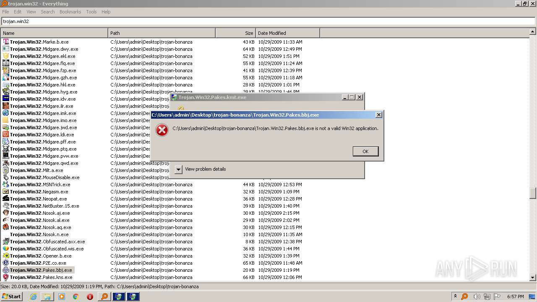Click the Trojan.Win32.Marke.b.exe file icon

pos(6,42)
